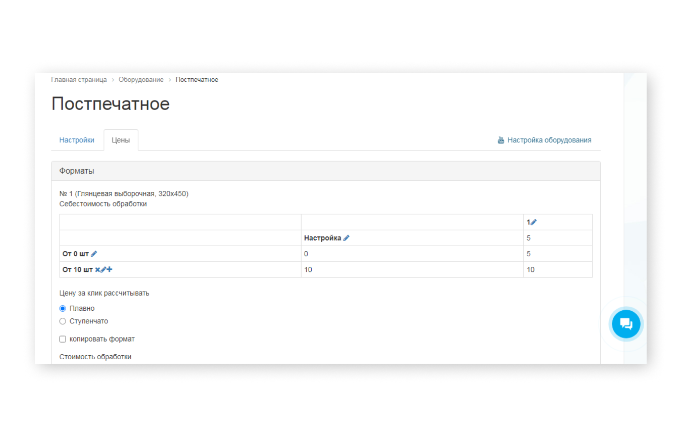Click the cell 0 in От 0 шт row
Image resolution: width=682 pixels, height=437 pixels.
pos(412,254)
